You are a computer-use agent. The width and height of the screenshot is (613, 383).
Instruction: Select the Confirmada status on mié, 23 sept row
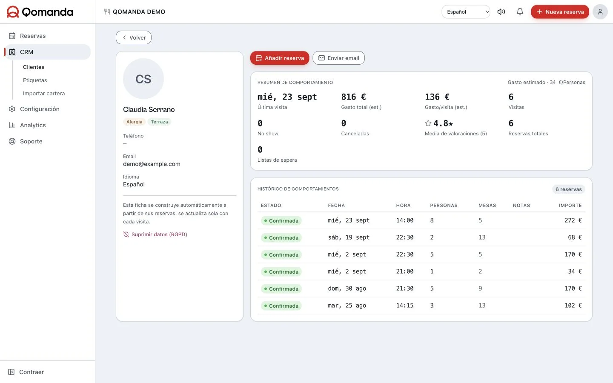click(281, 220)
